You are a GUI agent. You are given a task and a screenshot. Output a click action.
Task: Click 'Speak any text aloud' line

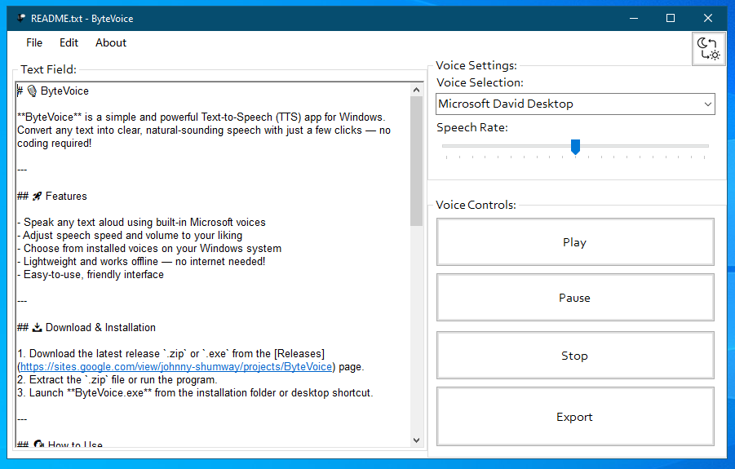pyautogui.click(x=141, y=223)
